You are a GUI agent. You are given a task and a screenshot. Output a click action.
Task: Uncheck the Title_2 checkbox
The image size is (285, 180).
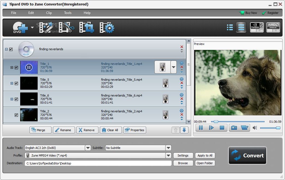tap(16, 115)
